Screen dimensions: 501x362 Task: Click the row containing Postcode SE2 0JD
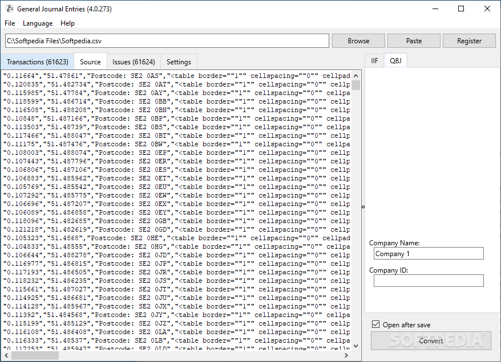coord(177,255)
